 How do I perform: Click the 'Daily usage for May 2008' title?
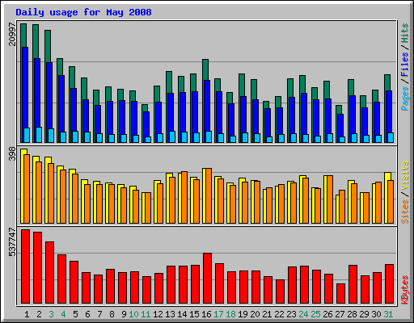pos(83,12)
